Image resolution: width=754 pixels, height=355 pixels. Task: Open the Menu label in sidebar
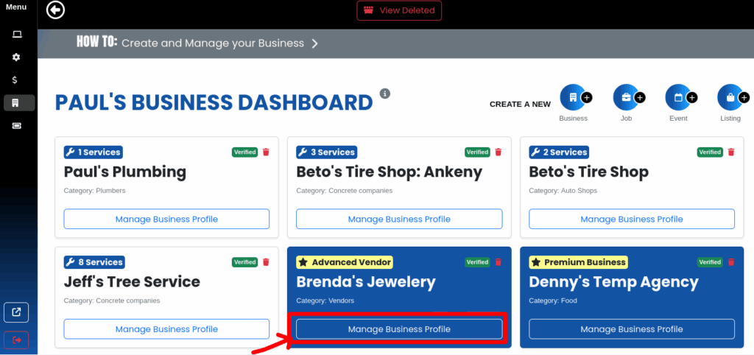pyautogui.click(x=16, y=7)
